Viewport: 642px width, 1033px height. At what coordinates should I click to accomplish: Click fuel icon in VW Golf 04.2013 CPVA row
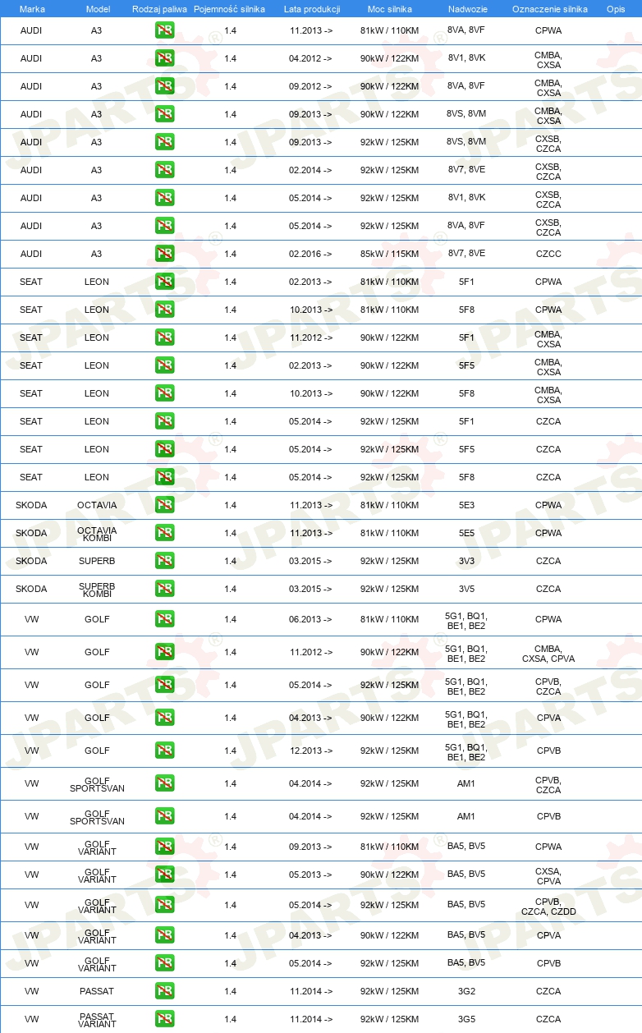pos(164,718)
